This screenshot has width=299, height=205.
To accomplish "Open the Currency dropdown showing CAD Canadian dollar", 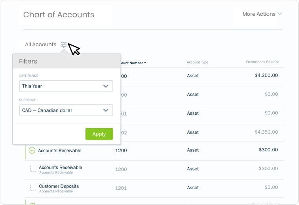I will [x=66, y=110].
